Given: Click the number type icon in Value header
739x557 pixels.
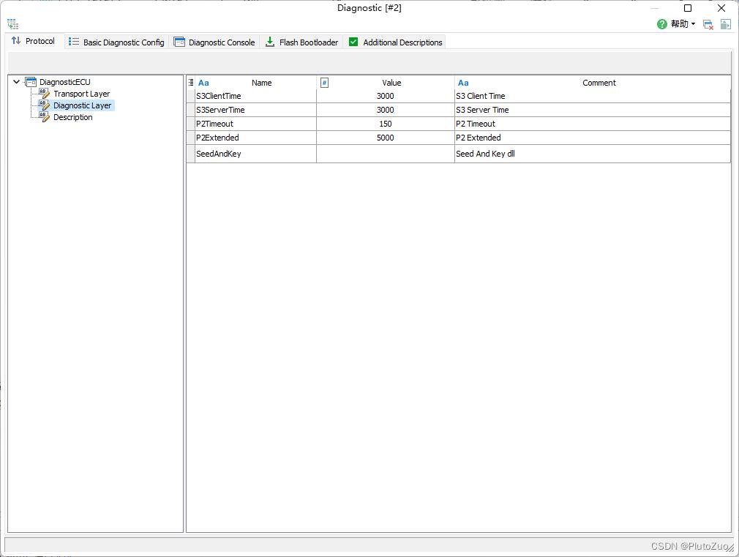Looking at the screenshot, I should 324,83.
